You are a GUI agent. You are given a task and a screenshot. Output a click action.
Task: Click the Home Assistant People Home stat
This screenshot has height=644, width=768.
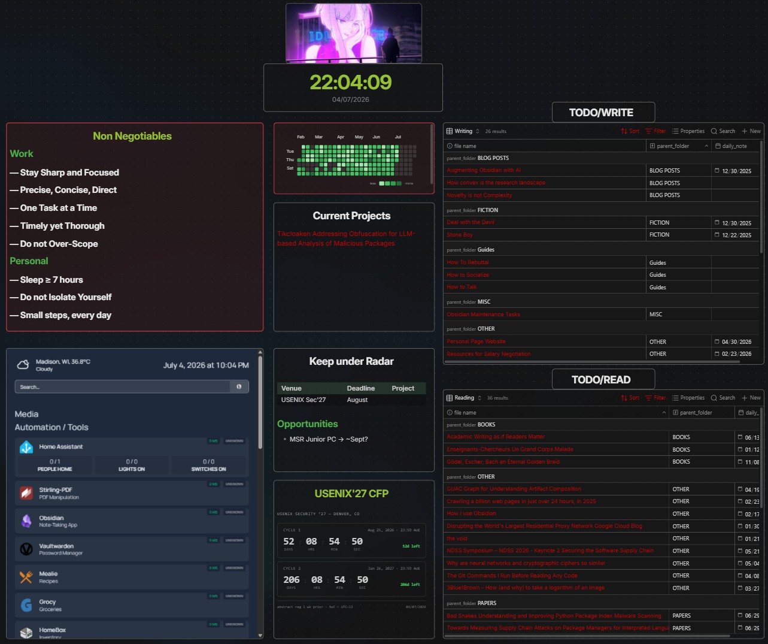(55, 465)
